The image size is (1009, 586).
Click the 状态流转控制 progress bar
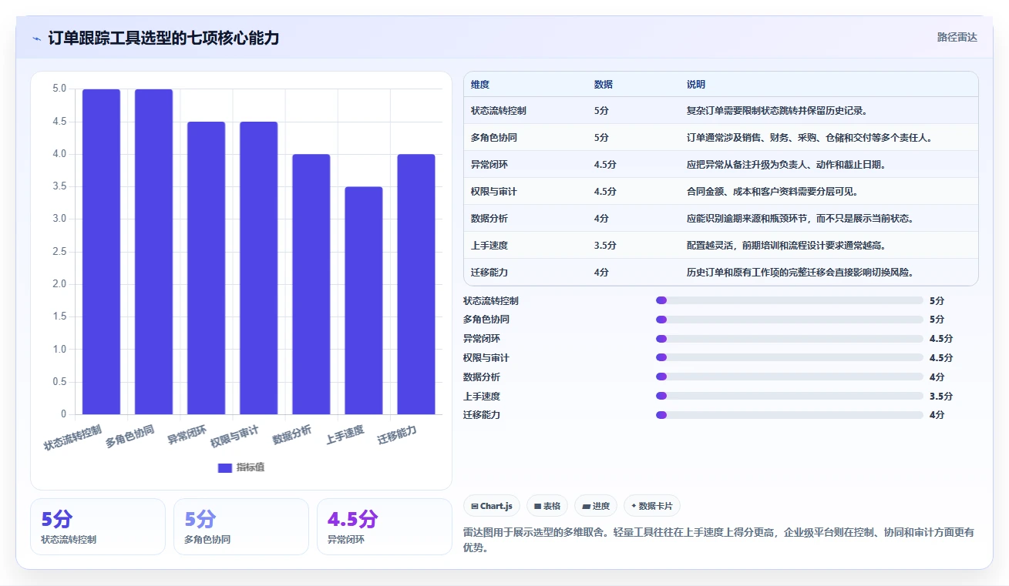tap(789, 300)
